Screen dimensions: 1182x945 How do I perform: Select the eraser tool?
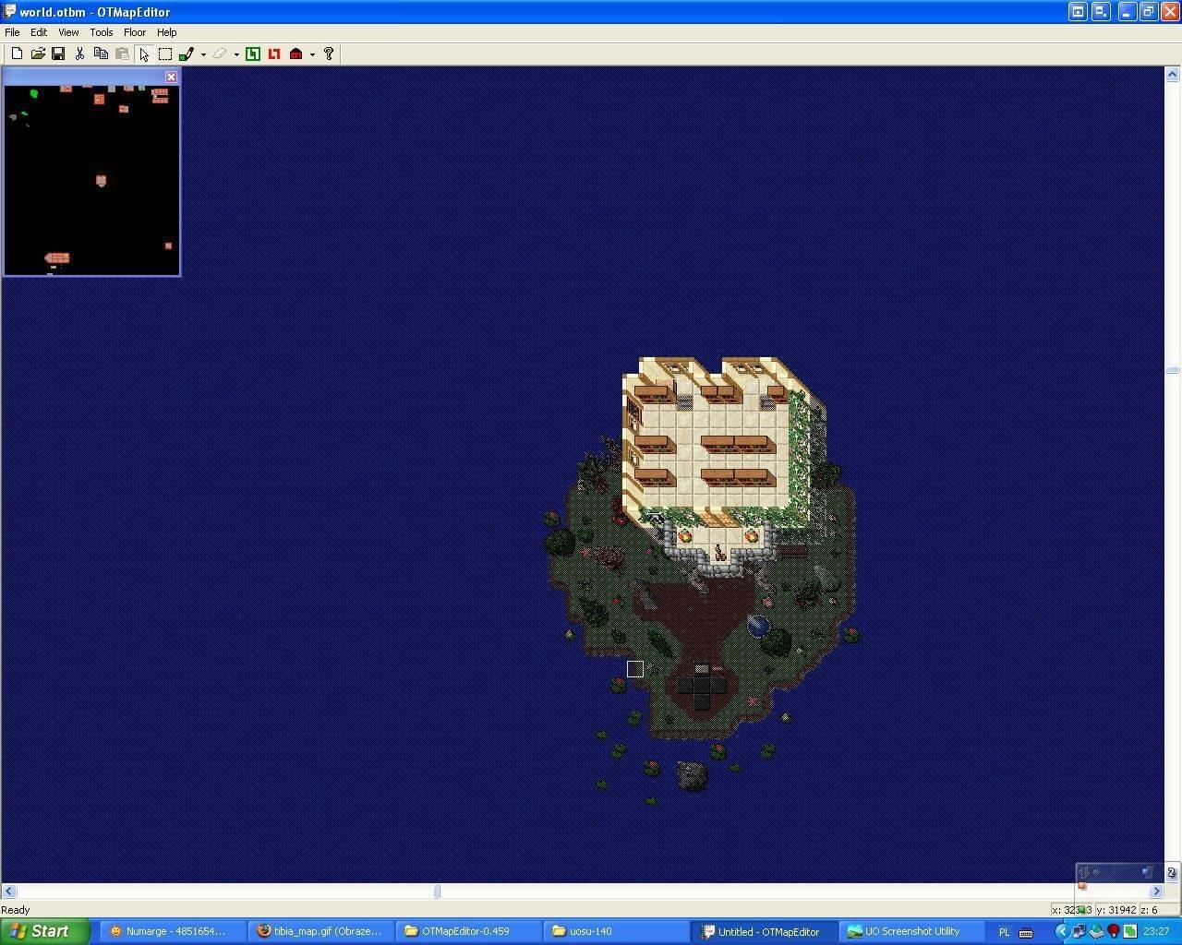220,54
